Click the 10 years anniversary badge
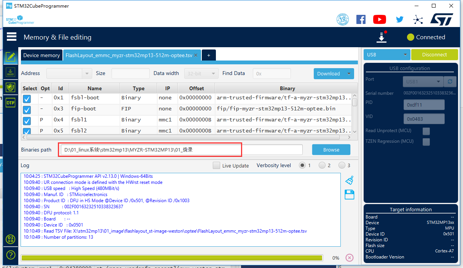Screen dimensions: 463x268 [343, 19]
